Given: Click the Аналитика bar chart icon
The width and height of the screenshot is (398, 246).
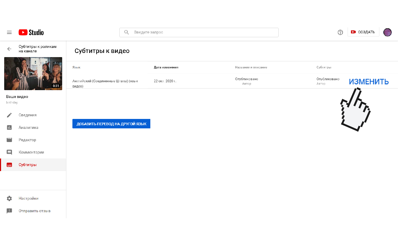Looking at the screenshot, I should [x=9, y=128].
